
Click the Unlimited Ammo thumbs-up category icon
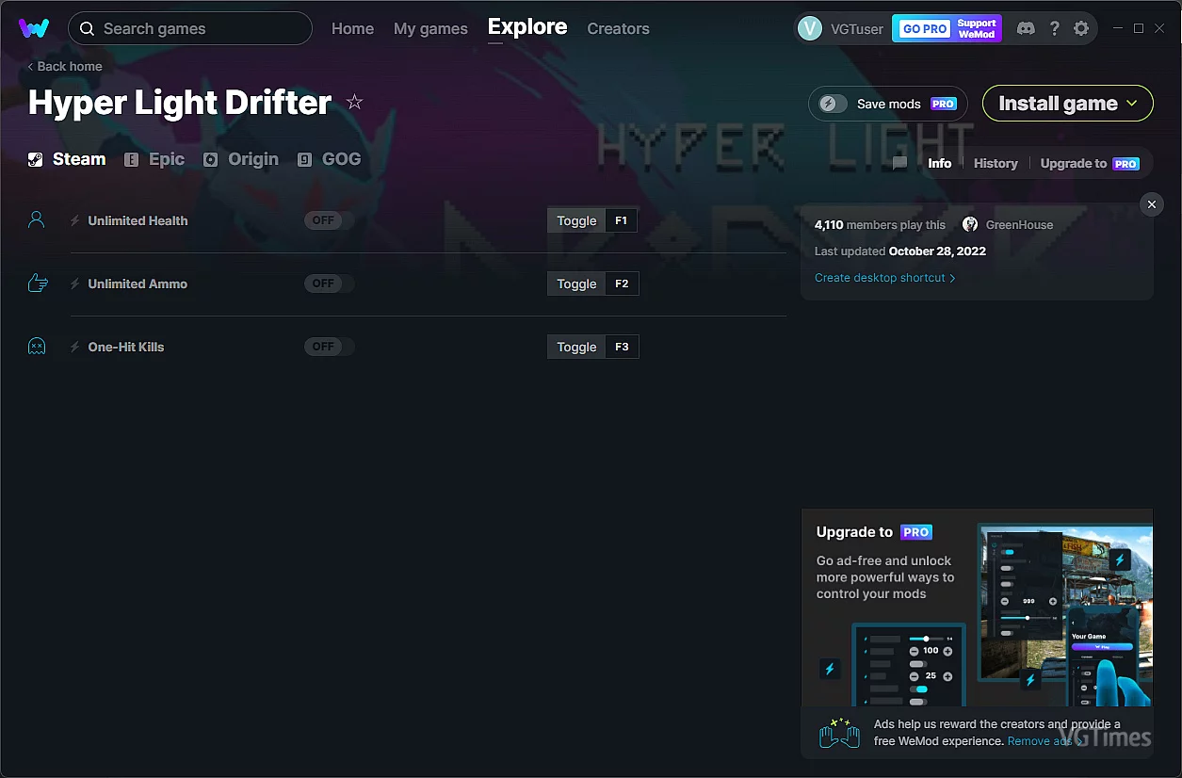click(38, 283)
